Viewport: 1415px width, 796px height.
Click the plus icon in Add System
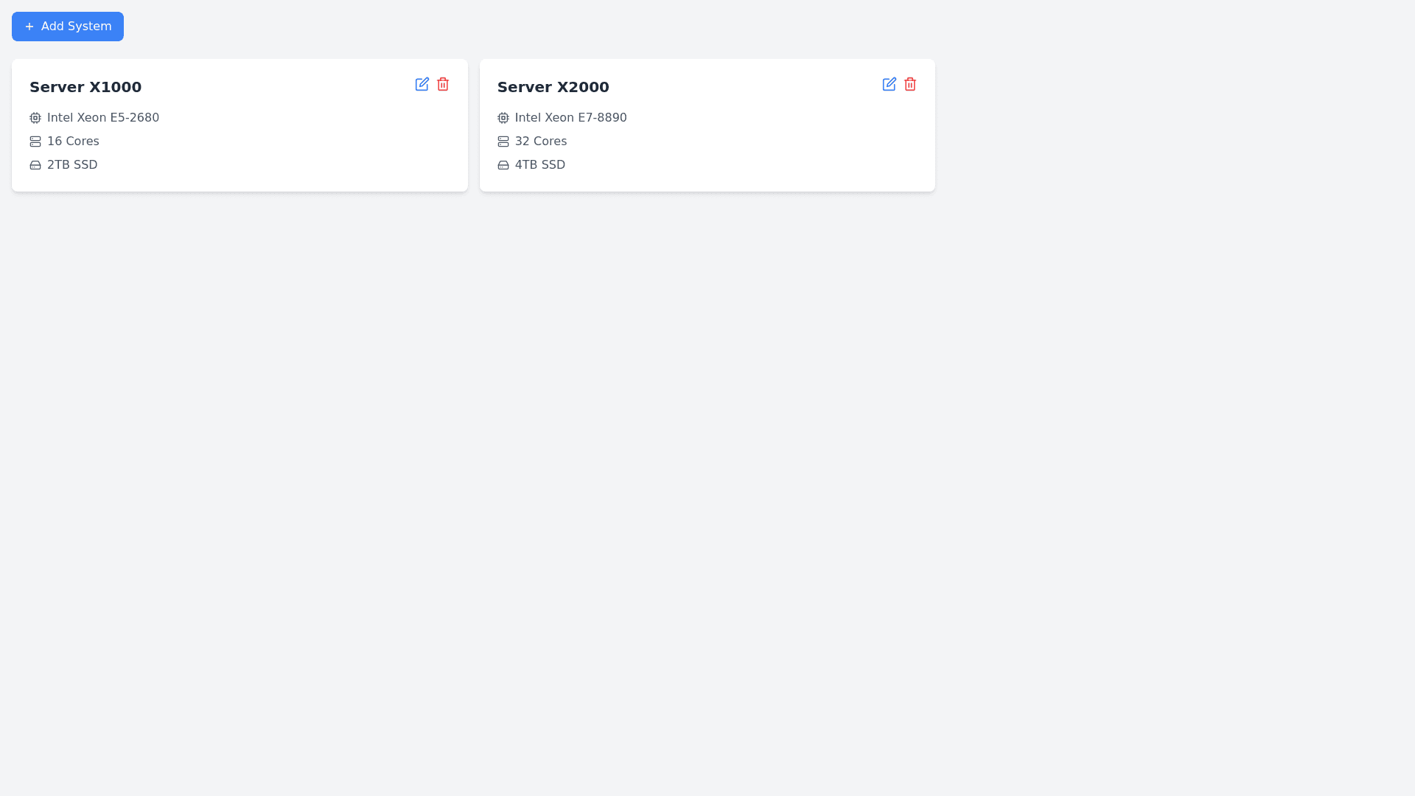29,27
